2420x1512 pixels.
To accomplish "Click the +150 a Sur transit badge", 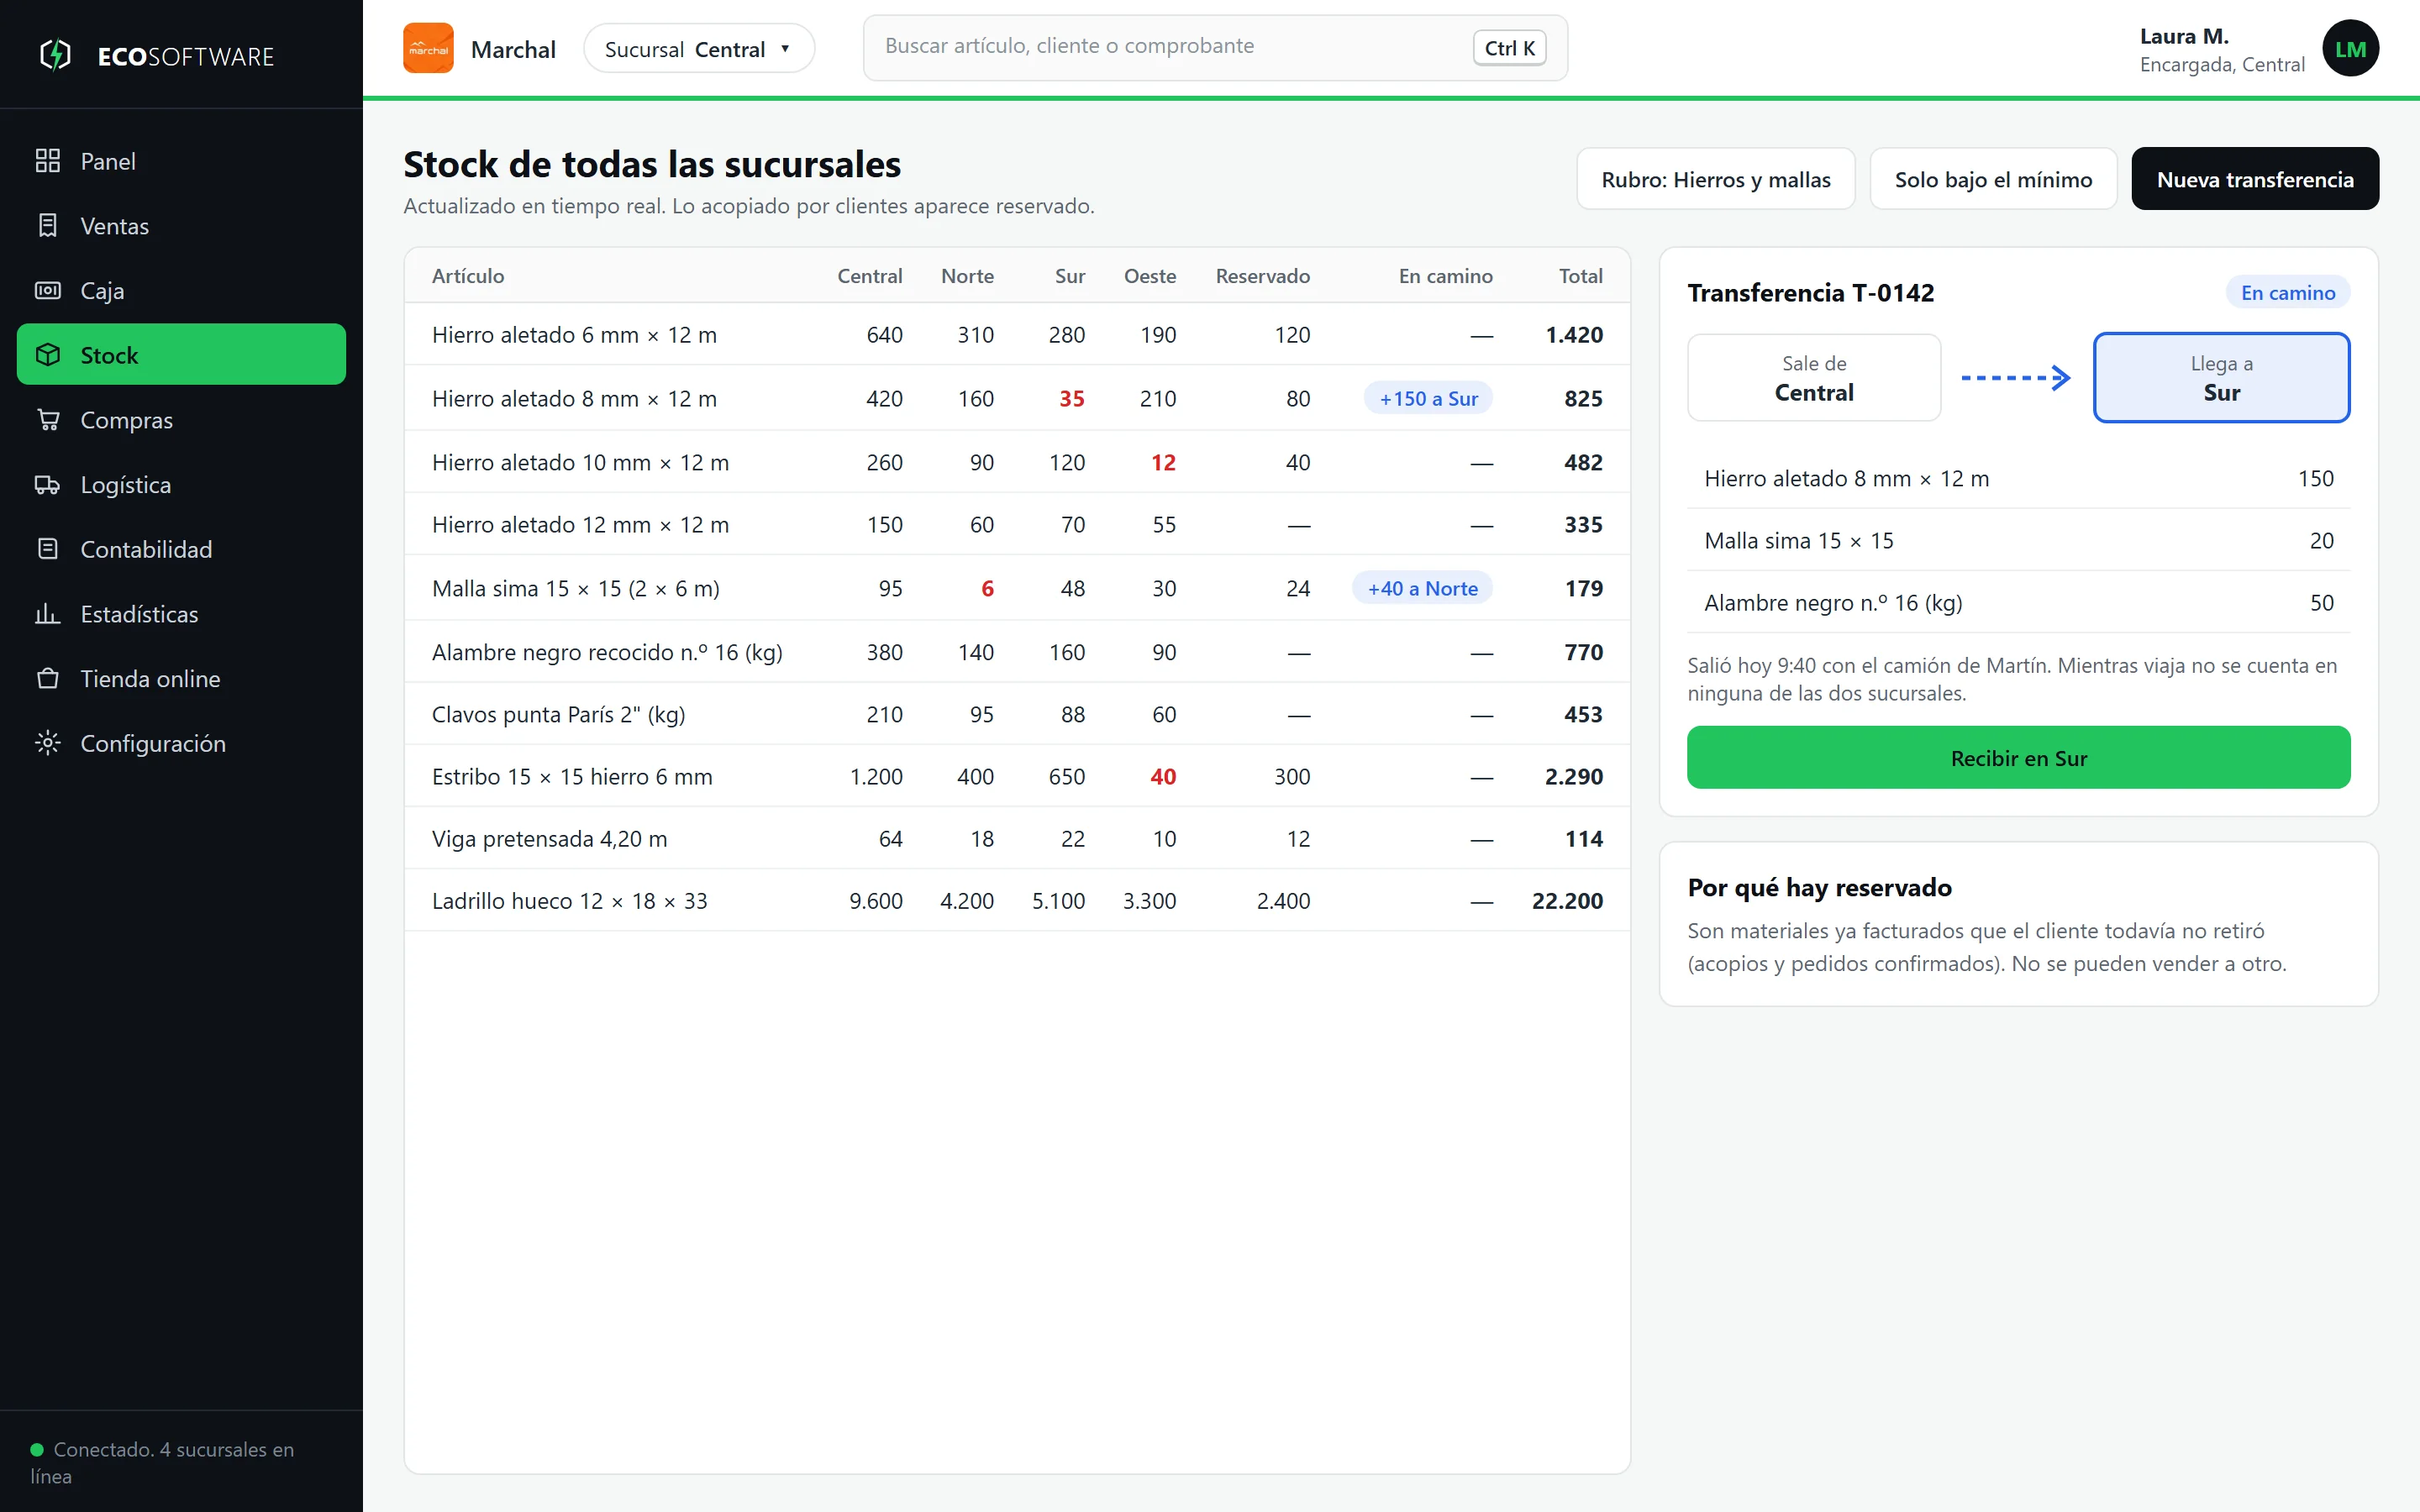I will (1428, 398).
